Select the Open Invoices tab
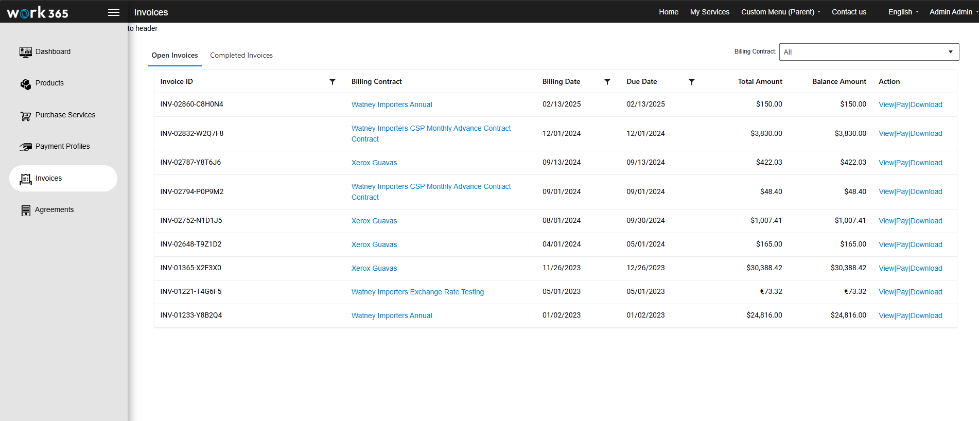The width and height of the screenshot is (979, 421). [x=174, y=55]
